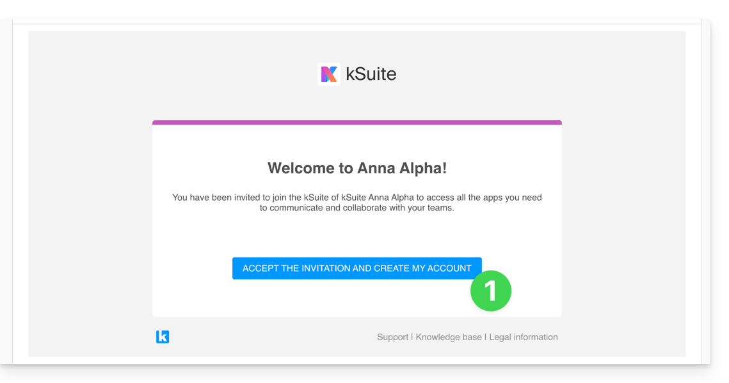Click the white margin left of the email
This screenshot has width=729, height=383.
click(20, 192)
